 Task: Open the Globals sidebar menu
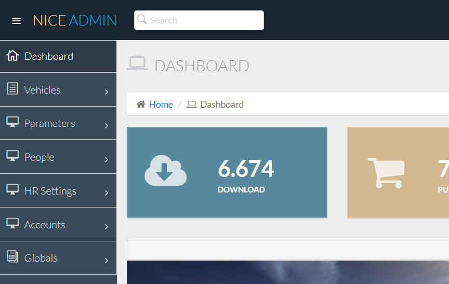[x=58, y=258]
